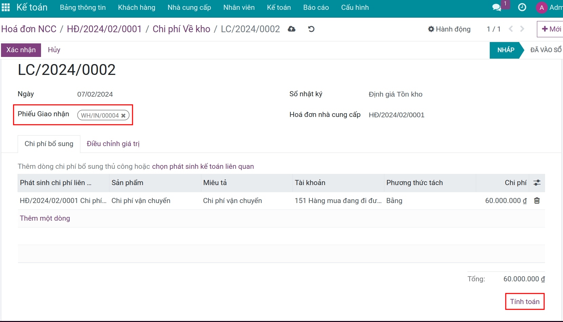Image resolution: width=563 pixels, height=322 pixels.
Task: Open the Báo cáo menu
Action: tap(316, 7)
